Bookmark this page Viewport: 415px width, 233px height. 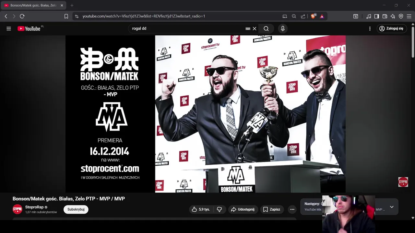(66, 16)
